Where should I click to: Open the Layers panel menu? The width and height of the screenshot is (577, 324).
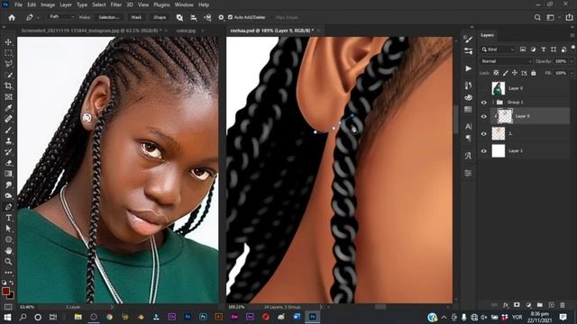[x=572, y=35]
